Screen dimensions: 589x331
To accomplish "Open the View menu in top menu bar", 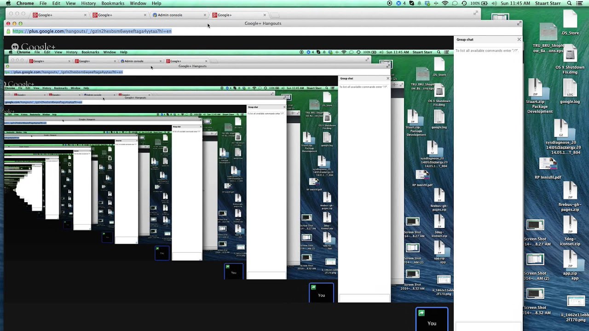I will click(71, 3).
